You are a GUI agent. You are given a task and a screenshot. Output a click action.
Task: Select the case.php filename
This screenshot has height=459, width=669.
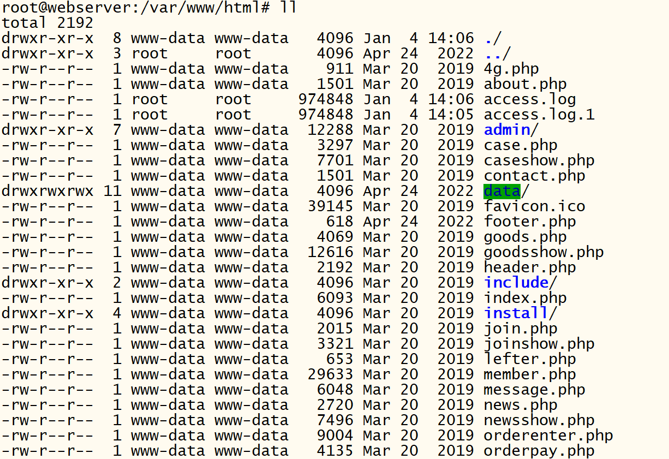coord(521,145)
